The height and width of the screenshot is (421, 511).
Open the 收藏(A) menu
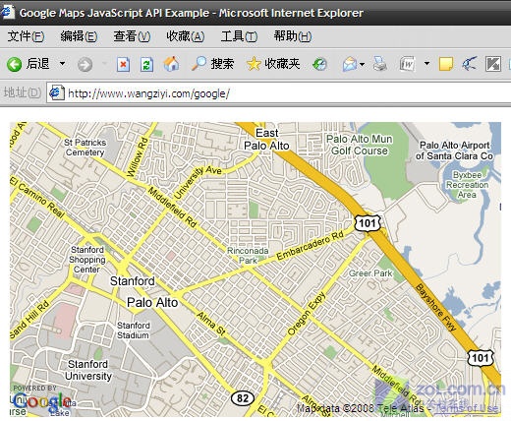186,36
